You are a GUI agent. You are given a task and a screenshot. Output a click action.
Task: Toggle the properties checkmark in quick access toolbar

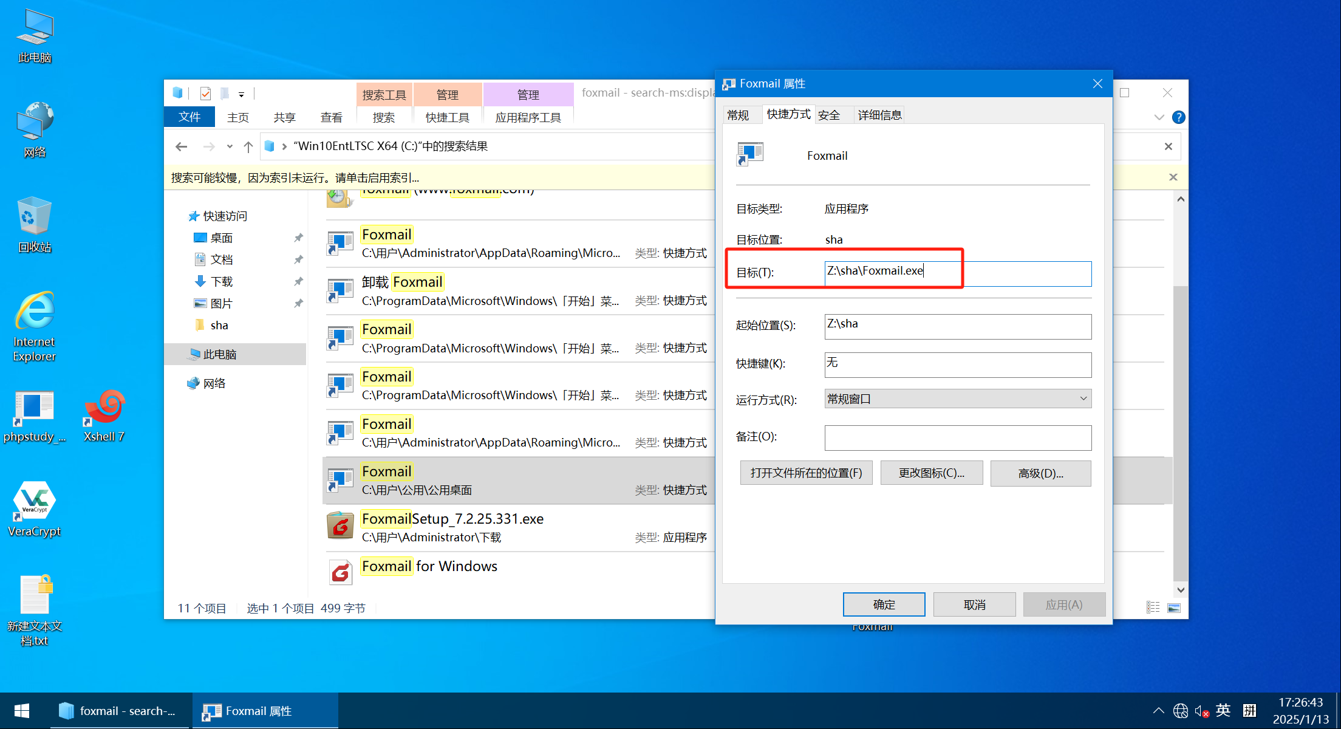point(205,94)
